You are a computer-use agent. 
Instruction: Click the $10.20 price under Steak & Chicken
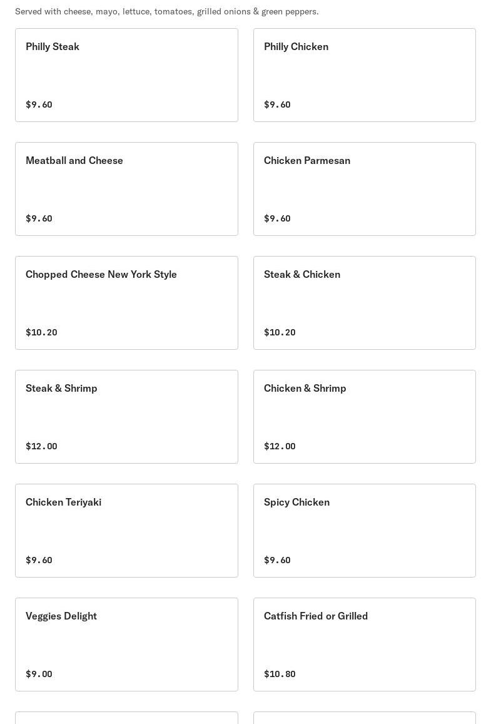point(280,332)
